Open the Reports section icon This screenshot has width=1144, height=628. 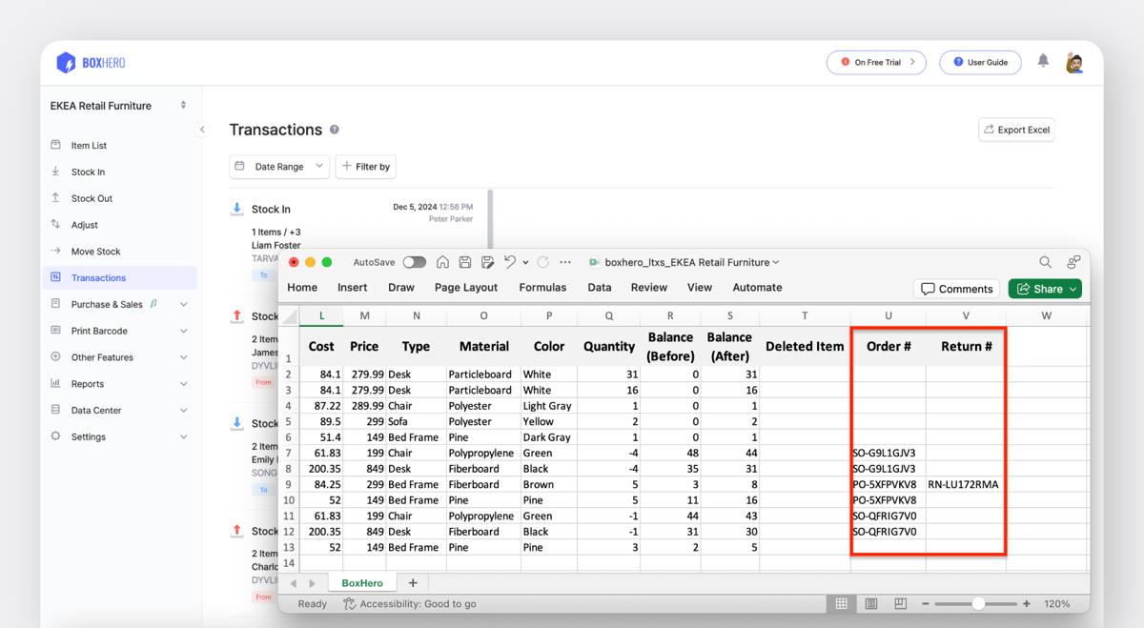pyautogui.click(x=57, y=383)
